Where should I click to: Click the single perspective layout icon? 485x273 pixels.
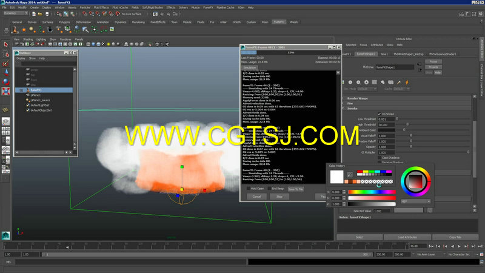[5, 121]
